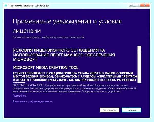Viewport: 154px width, 122px height.
Task: Click the СВЕДЕНИЯ ОБ УСТАНОВКЕ paragraph
Action: (x=74, y=89)
